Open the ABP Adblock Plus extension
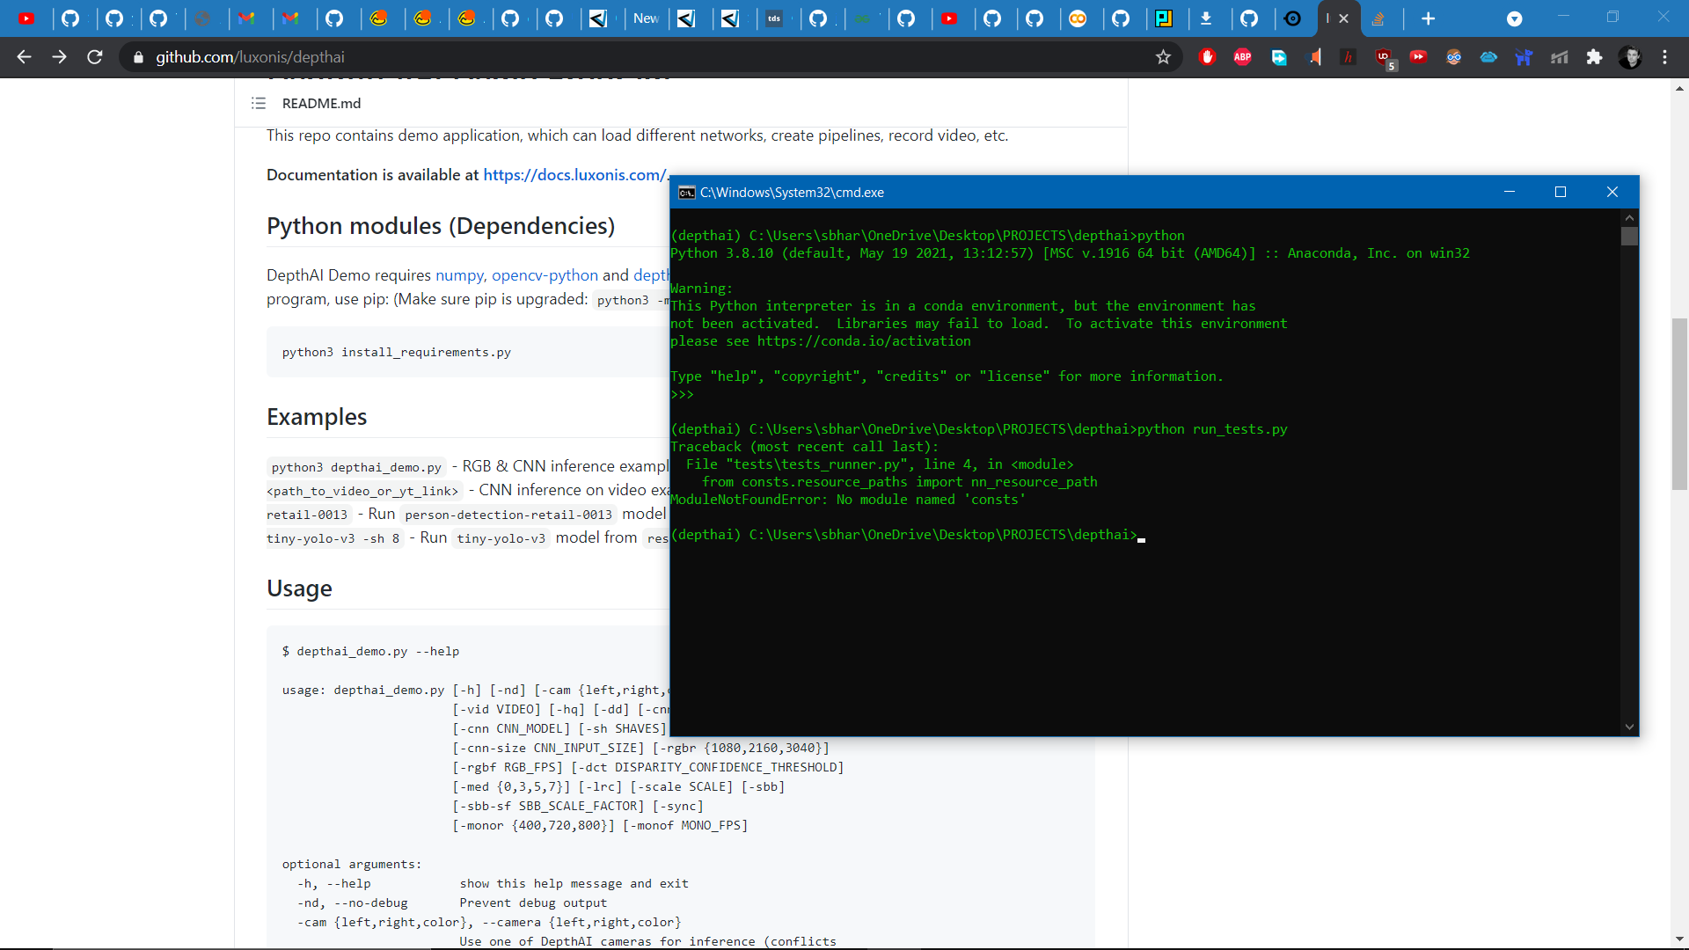This screenshot has width=1689, height=950. 1242,57
